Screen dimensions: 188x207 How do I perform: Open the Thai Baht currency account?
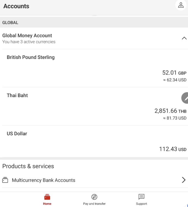pyautogui.click(x=17, y=95)
